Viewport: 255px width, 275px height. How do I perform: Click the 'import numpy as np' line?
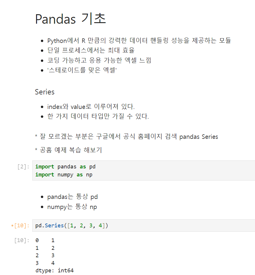64,175
